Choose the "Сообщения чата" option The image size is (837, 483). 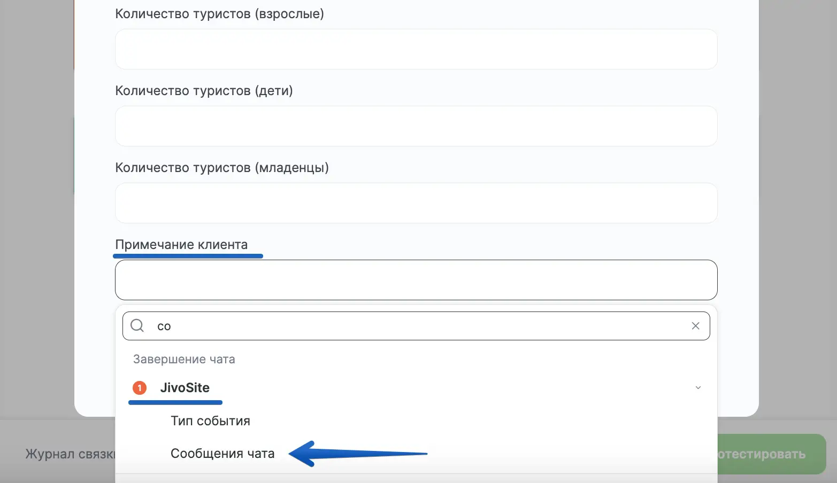(222, 454)
